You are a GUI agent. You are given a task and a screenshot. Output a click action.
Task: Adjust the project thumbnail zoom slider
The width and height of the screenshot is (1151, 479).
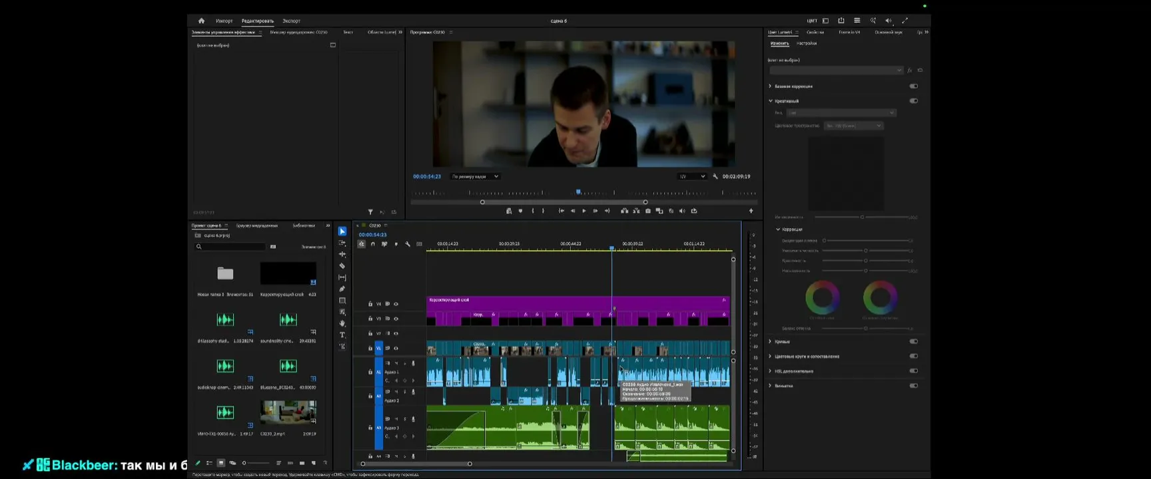click(x=256, y=463)
